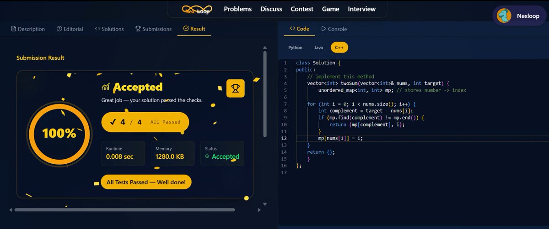Click line 1 'class Solution {' in editor
Screen dimensions: 549x229
point(318,63)
